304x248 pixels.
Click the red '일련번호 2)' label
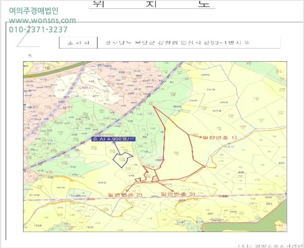[125, 194]
